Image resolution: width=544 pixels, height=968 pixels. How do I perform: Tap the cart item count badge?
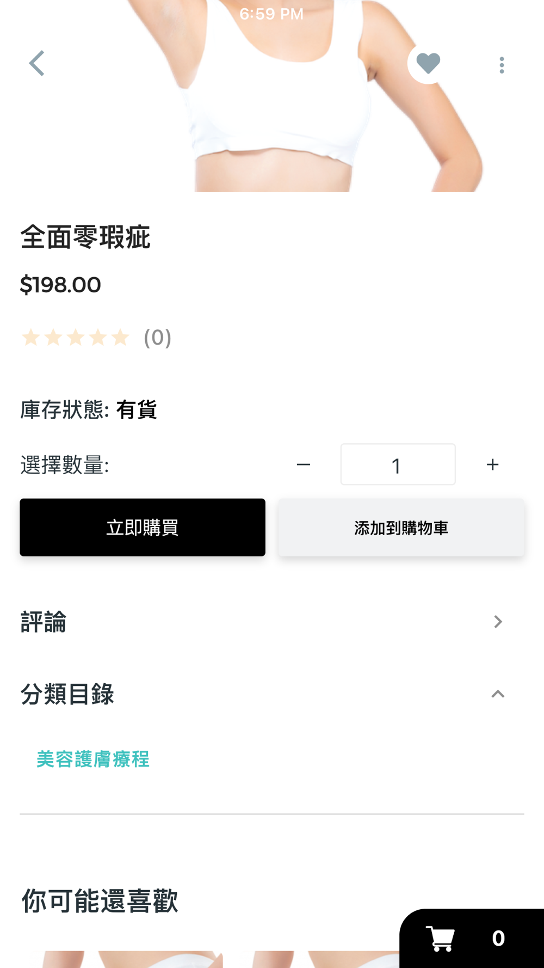tap(498, 939)
